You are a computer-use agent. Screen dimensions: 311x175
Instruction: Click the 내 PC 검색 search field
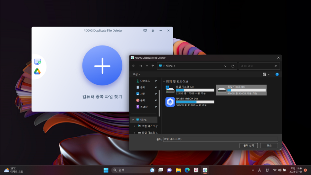[259, 66]
